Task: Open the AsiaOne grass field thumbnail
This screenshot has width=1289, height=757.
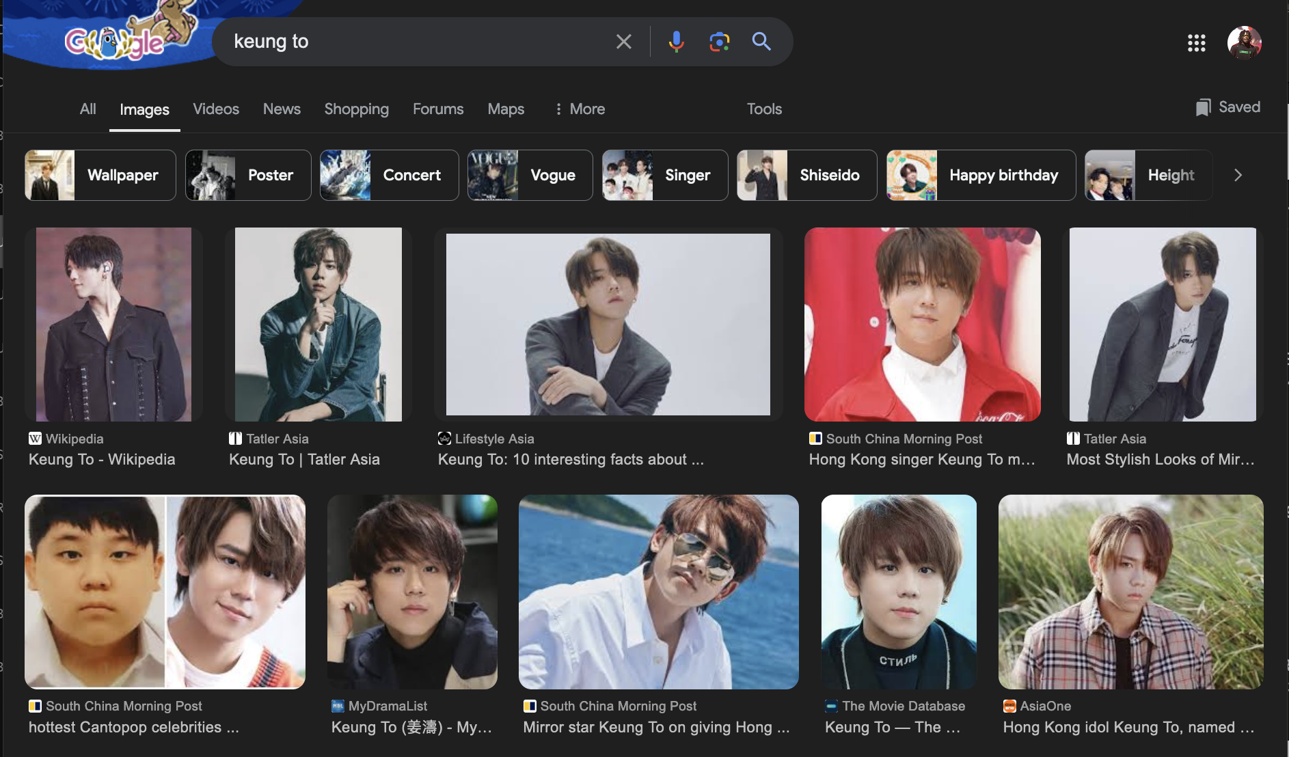Action: (x=1130, y=592)
